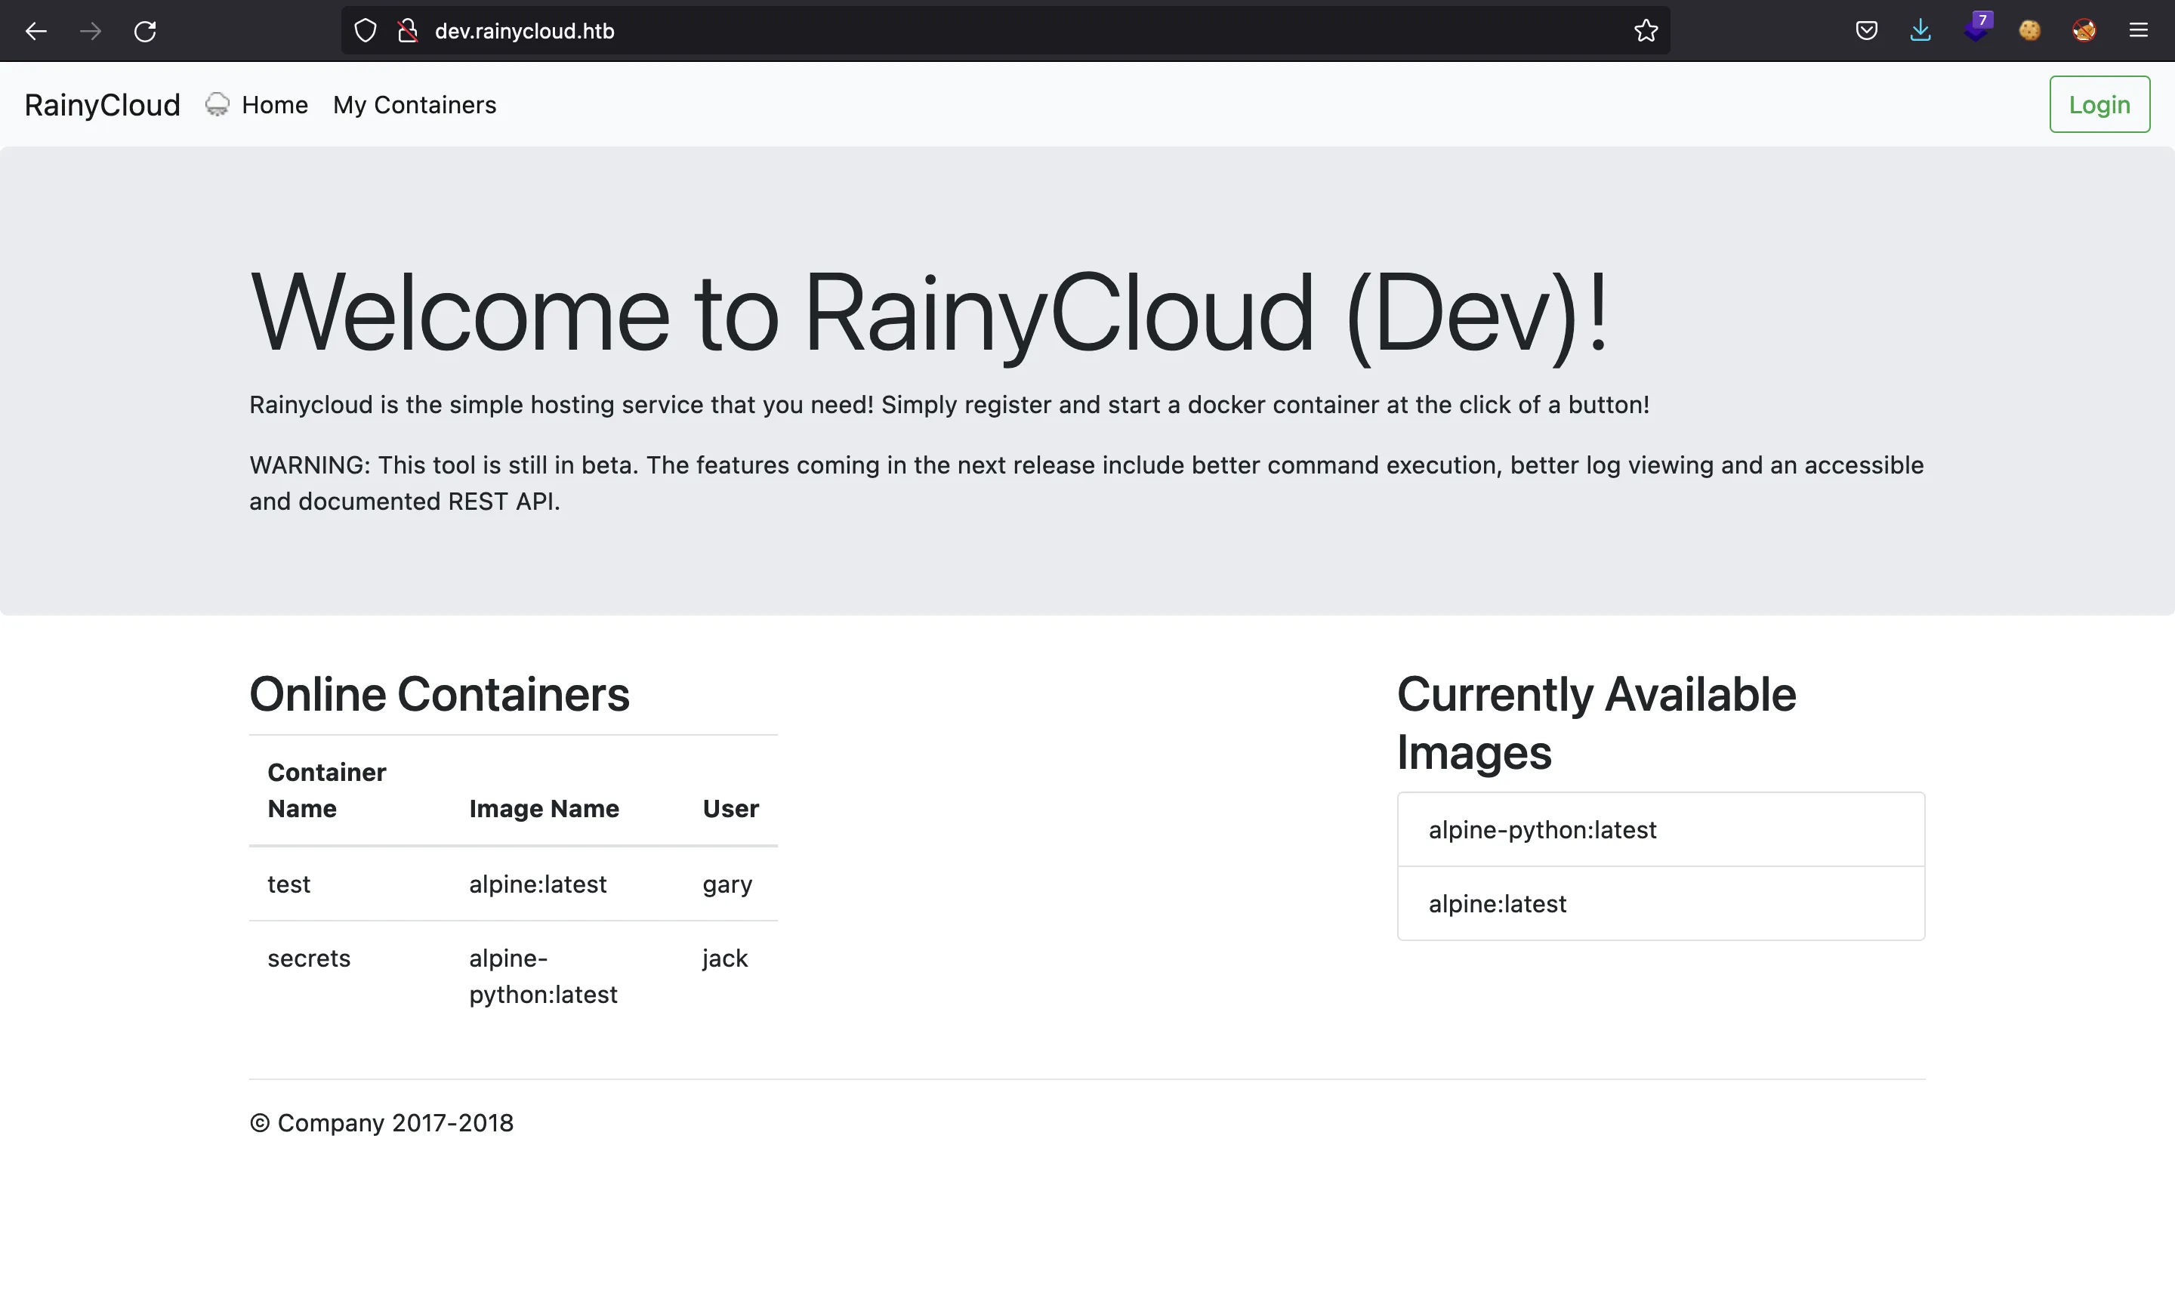Select the 'secrets' container name cell
This screenshot has width=2175, height=1293.
coord(308,958)
